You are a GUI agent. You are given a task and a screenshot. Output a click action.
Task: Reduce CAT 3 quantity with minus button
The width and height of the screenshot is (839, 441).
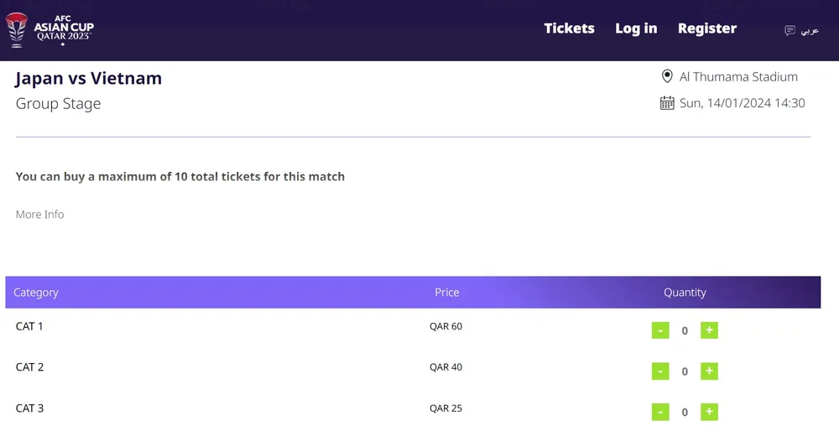coord(660,412)
